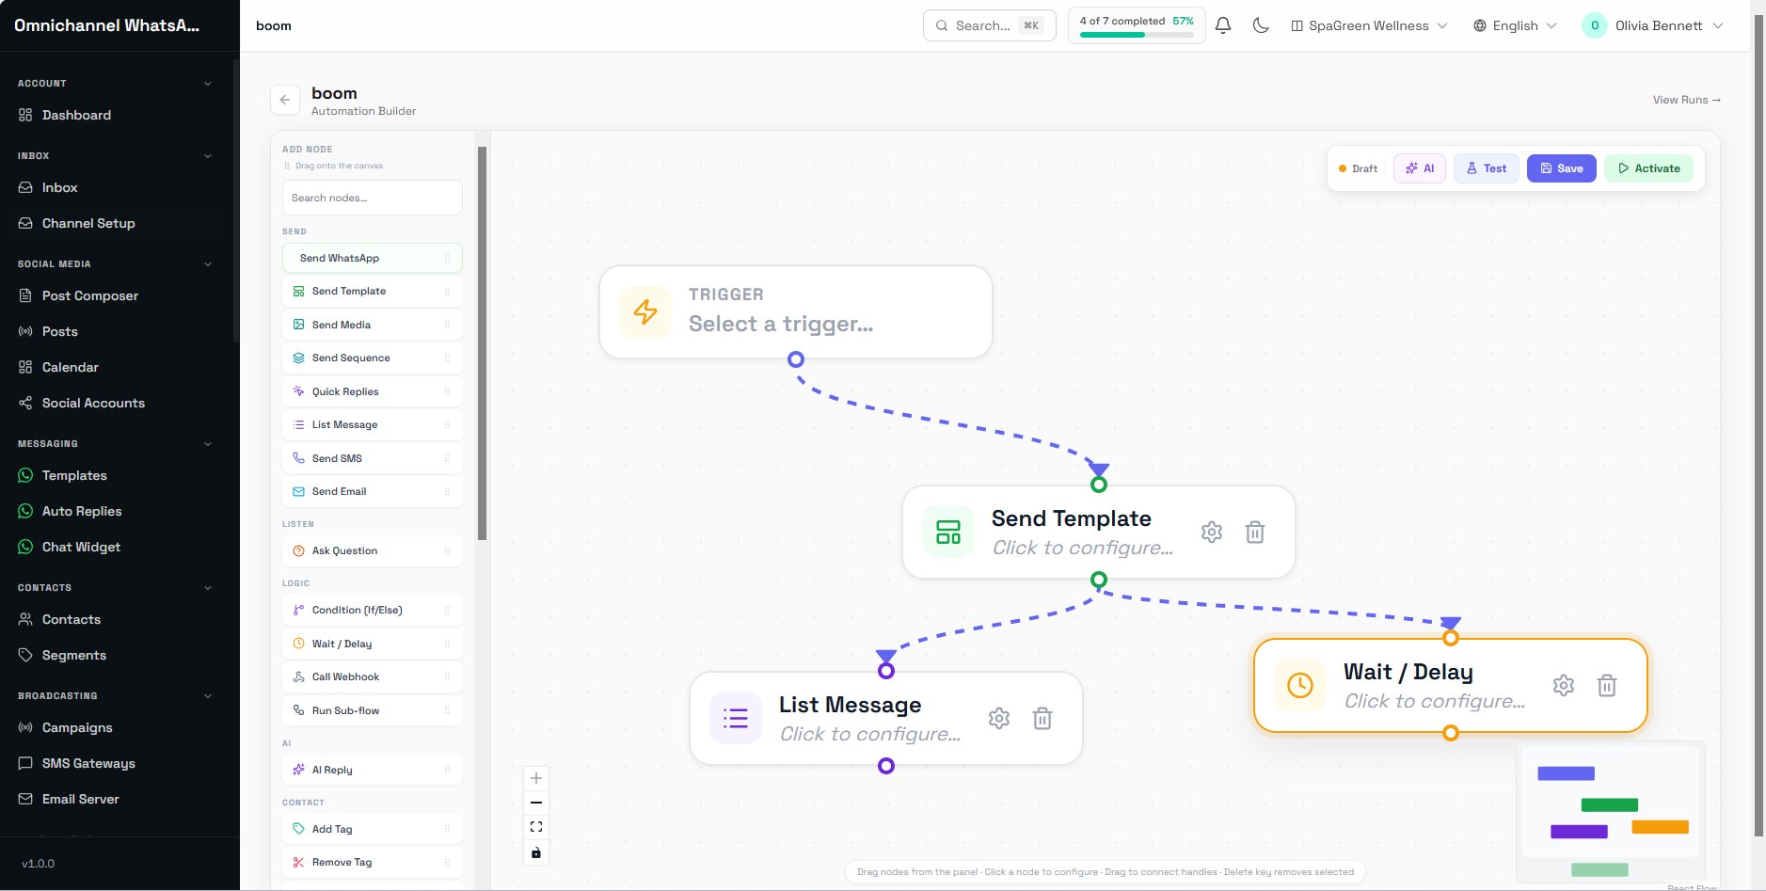Click the Search nodes field

[372, 198]
